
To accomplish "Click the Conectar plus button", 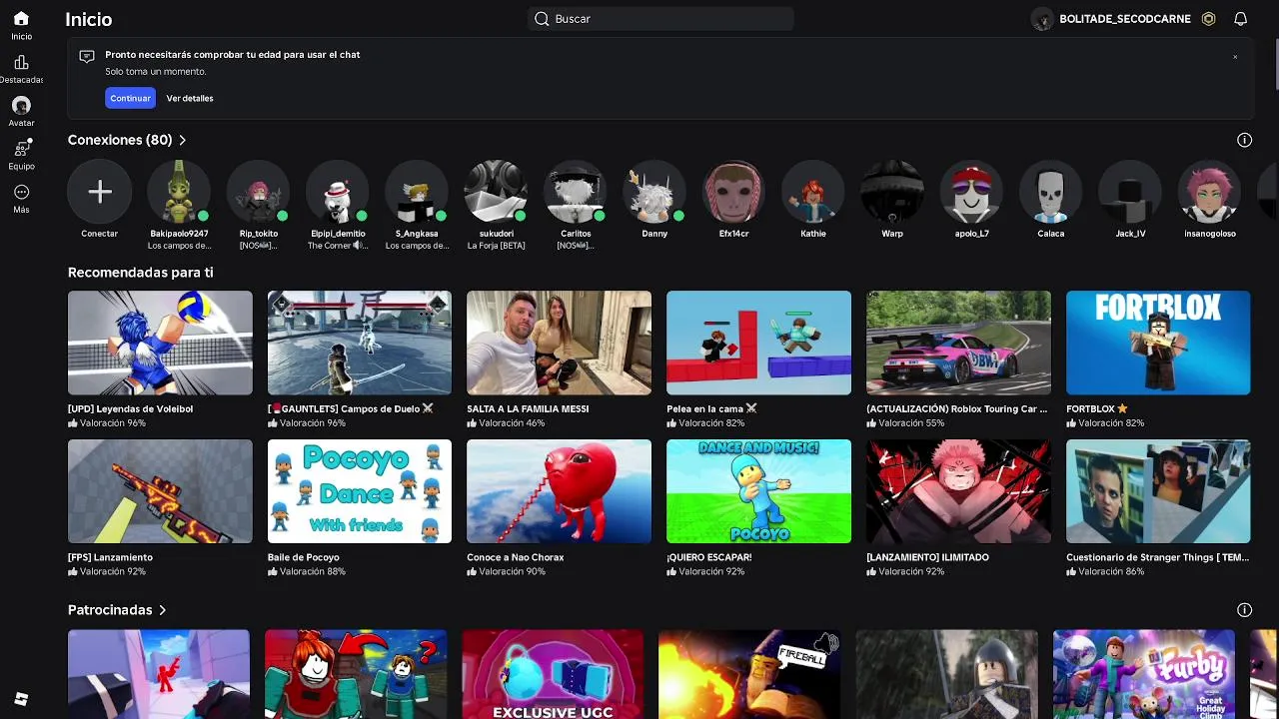I will [99, 192].
